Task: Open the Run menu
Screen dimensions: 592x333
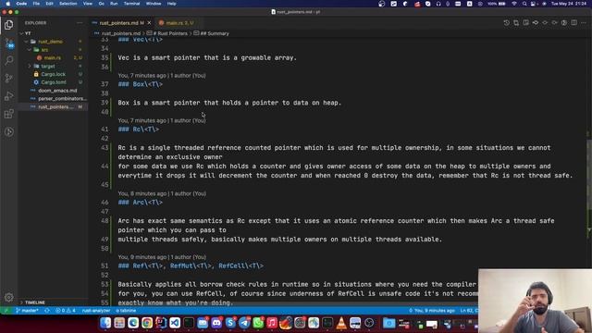Action: click(114, 4)
